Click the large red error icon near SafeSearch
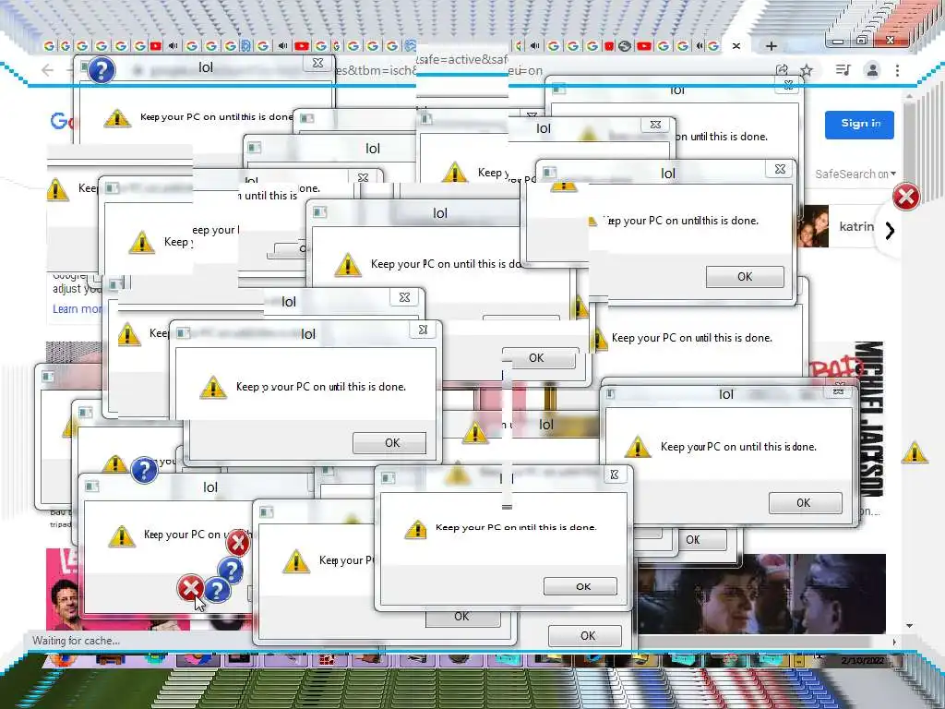945x709 pixels. point(906,197)
